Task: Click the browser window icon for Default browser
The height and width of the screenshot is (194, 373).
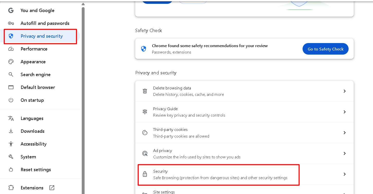Action: click(11, 87)
